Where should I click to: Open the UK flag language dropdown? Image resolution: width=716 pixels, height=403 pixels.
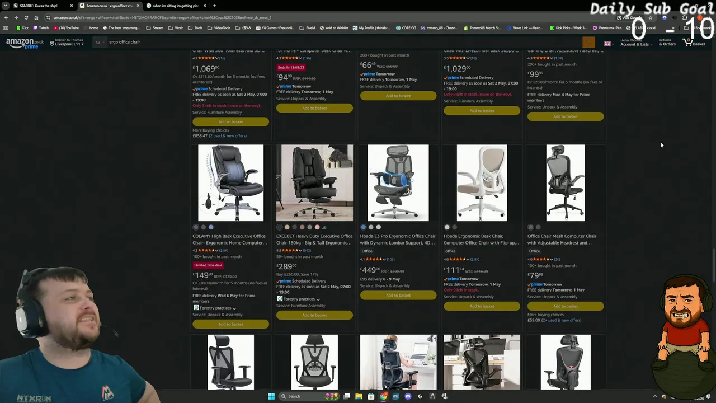click(607, 43)
